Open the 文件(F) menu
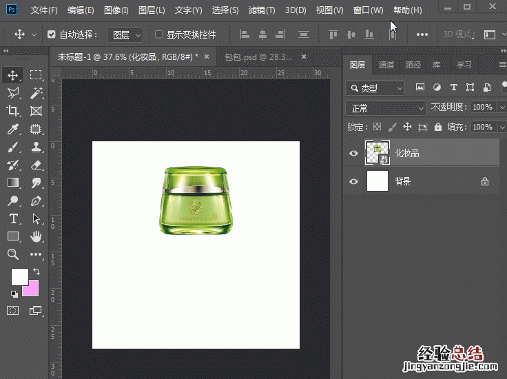 point(44,10)
